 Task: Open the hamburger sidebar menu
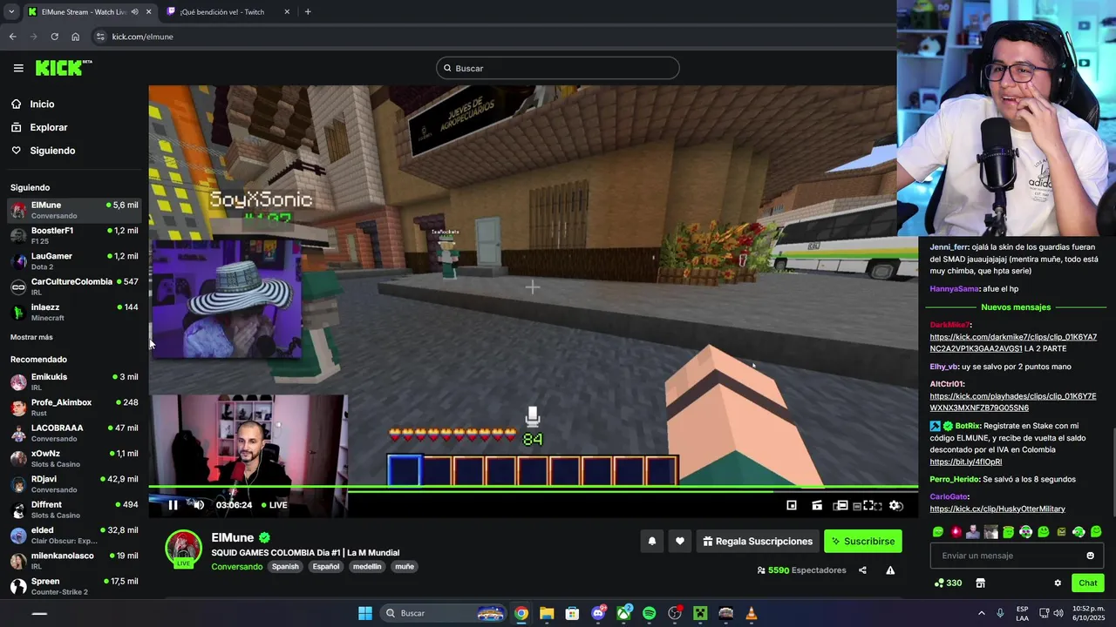click(18, 68)
